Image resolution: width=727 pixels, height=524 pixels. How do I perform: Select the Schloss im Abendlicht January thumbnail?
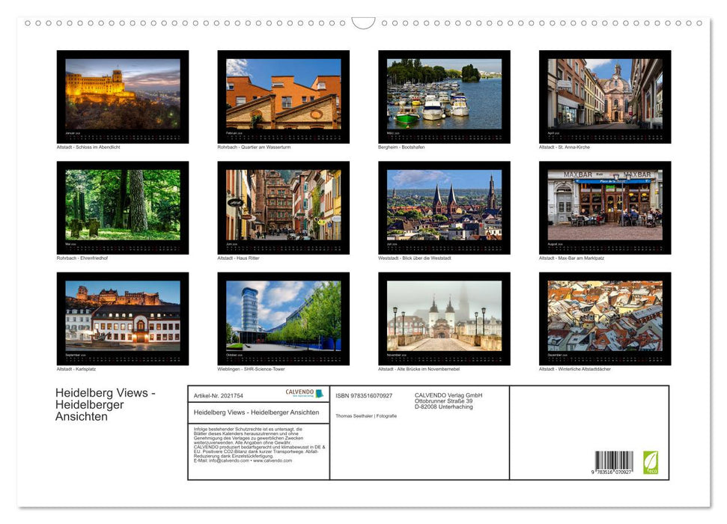tap(122, 94)
